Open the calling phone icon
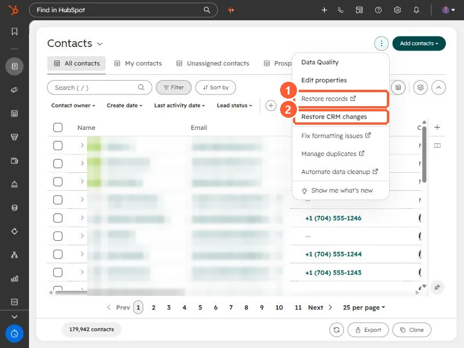Screen dimensions: 464x348 click(x=341, y=10)
